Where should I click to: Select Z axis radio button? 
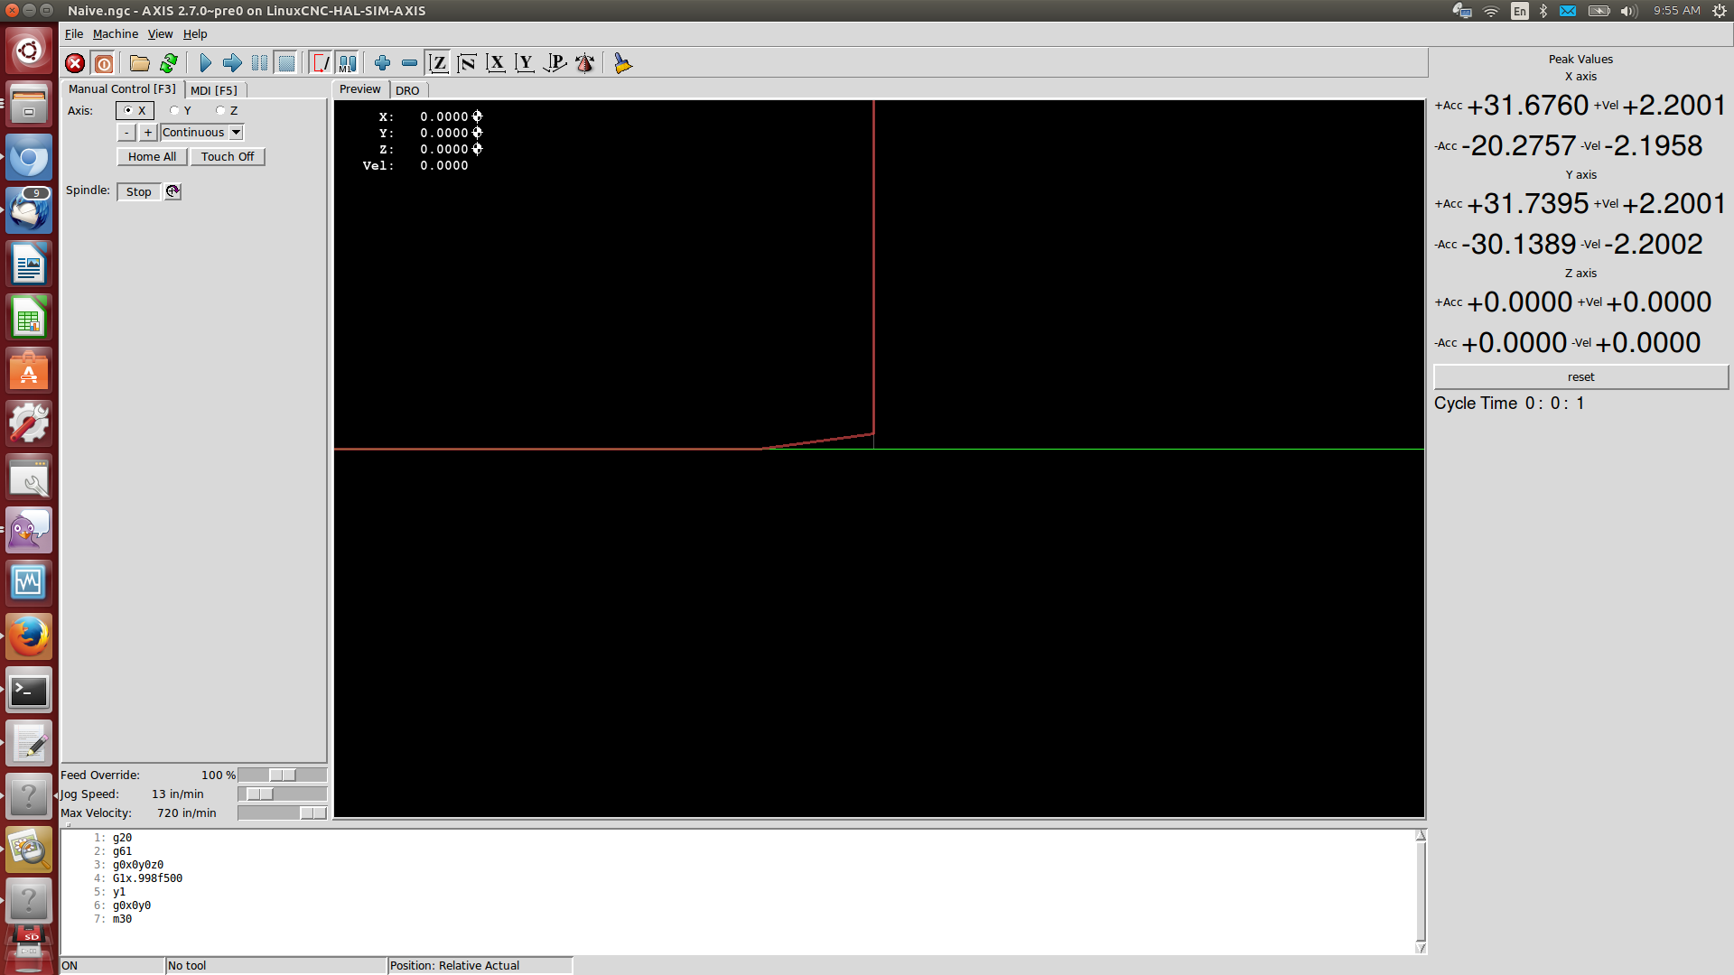pos(228,111)
